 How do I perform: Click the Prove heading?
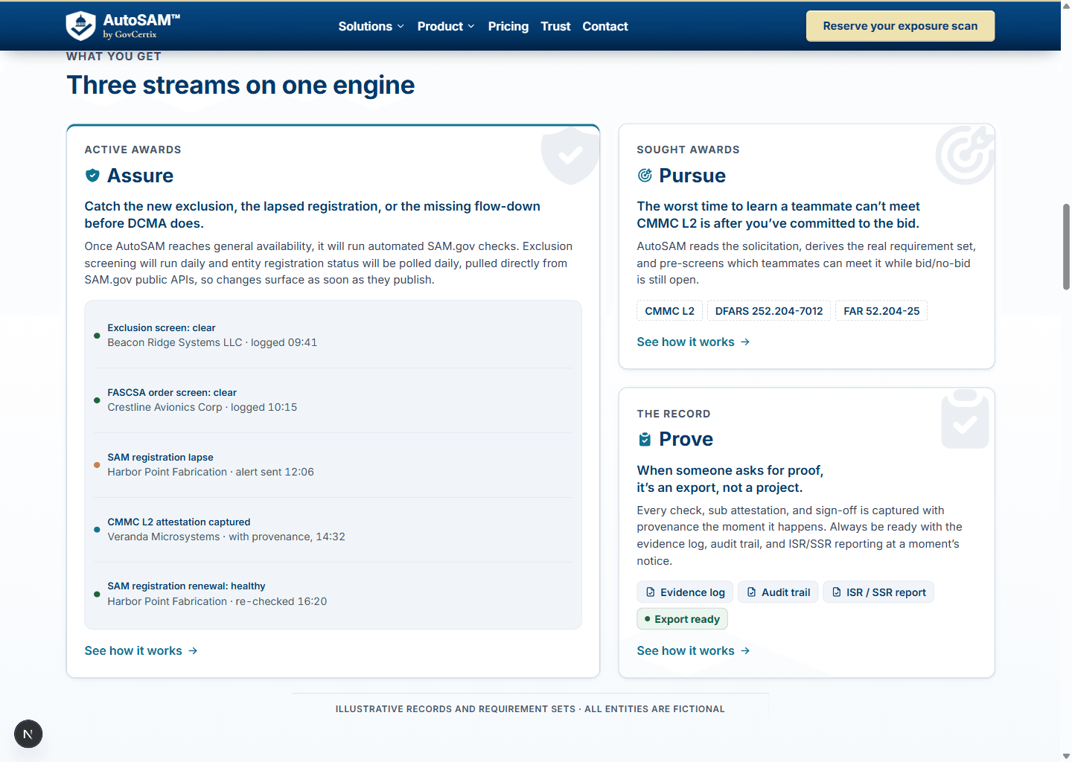(686, 439)
